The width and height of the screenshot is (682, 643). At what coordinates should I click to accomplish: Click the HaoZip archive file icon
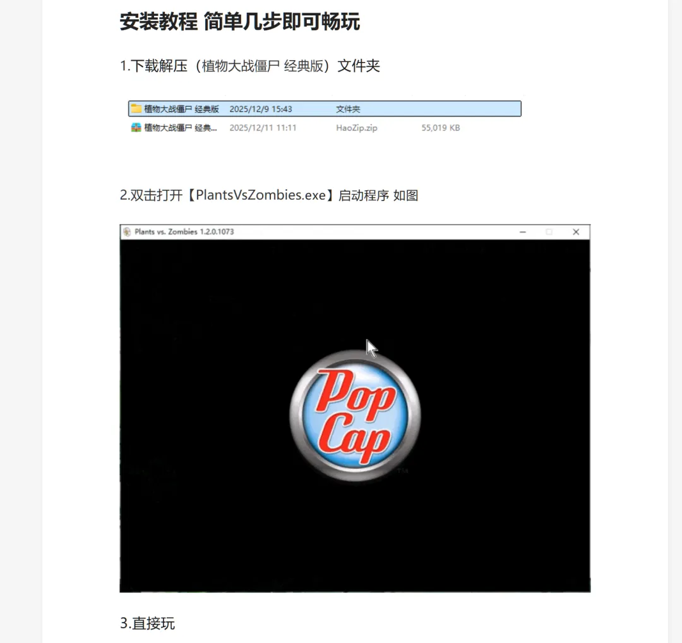click(x=136, y=128)
